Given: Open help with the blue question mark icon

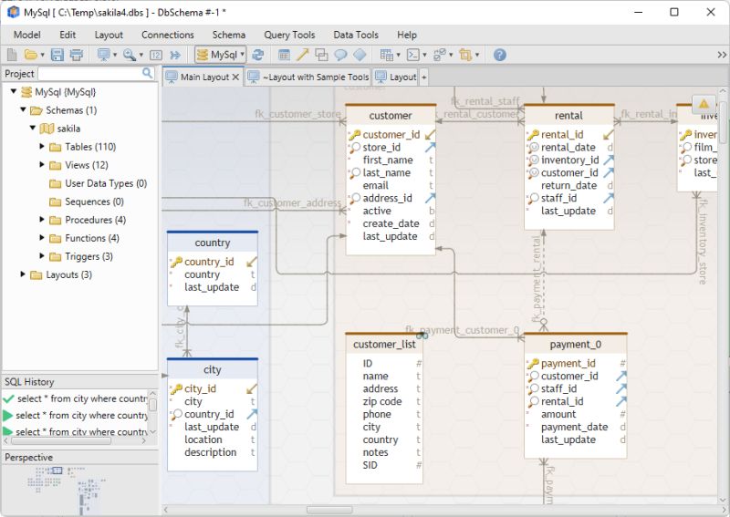Looking at the screenshot, I should pyautogui.click(x=499, y=55).
